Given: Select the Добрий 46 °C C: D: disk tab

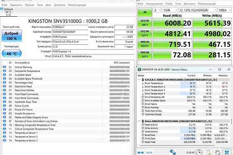Looking at the screenshot, I should tap(8, 12).
